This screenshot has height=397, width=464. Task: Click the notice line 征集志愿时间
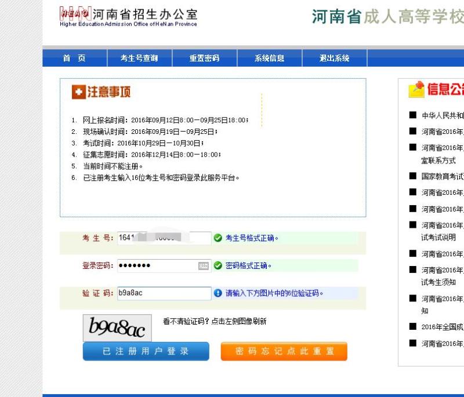(151, 155)
